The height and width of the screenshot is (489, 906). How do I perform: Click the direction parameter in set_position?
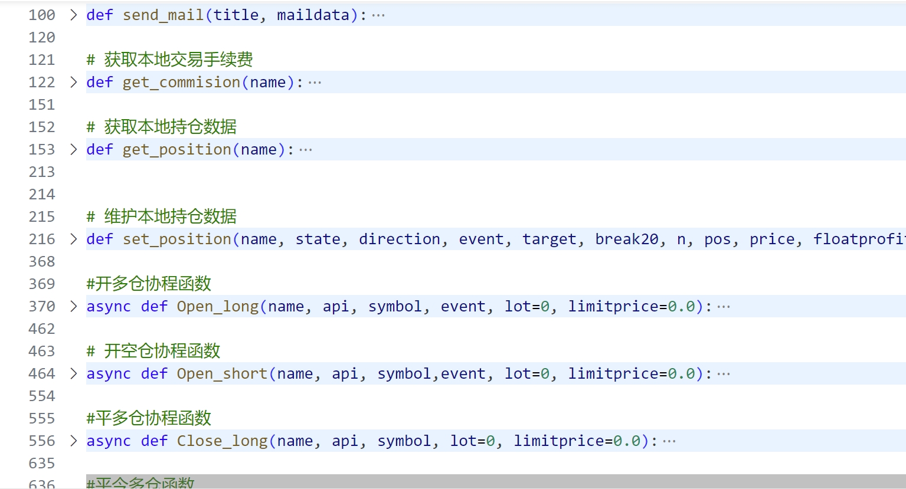400,239
